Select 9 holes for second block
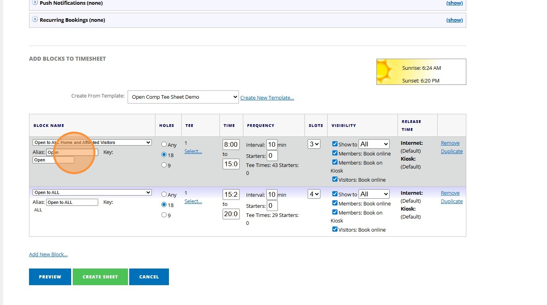The image size is (547, 305). (x=164, y=215)
